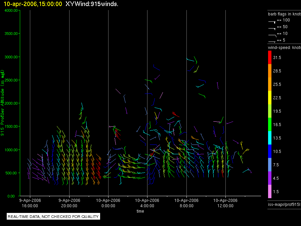The height and width of the screenshot is (226, 301).
Task: Select the red 31.5 knots color swatch
Action: click(x=270, y=57)
